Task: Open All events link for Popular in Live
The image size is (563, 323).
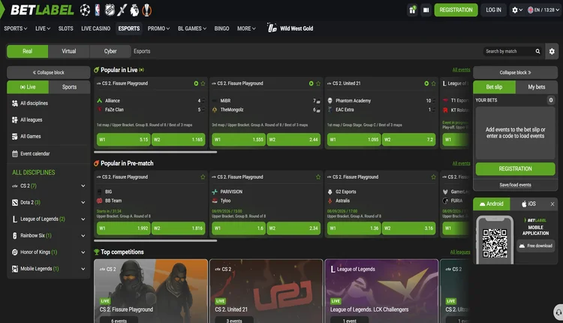Action: 461,70
